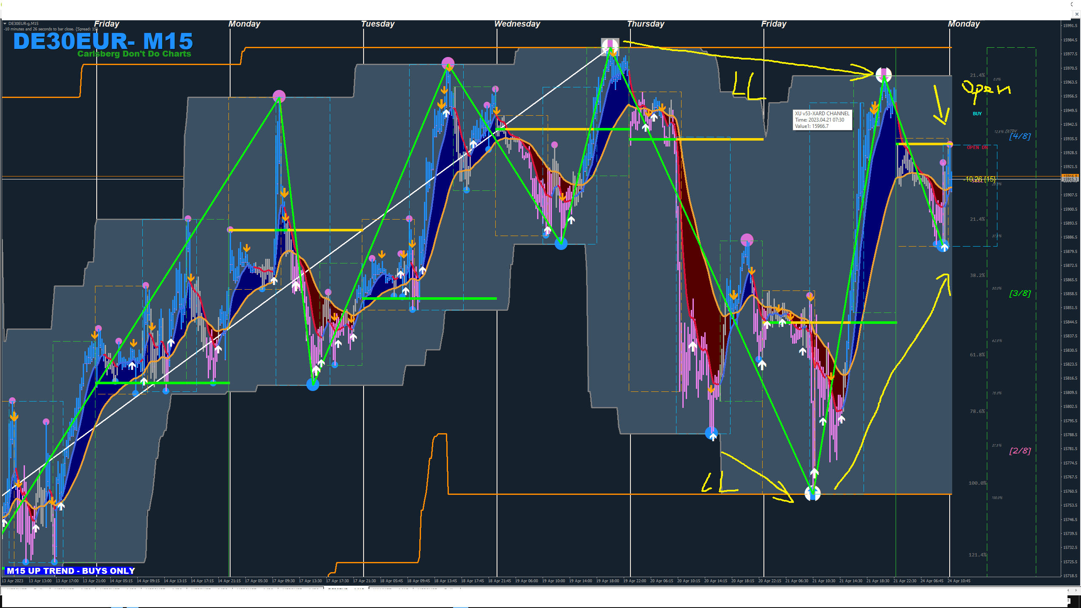Click the left chevron arrow at top right
Screen dimensions: 1081x608
click(1072, 4)
